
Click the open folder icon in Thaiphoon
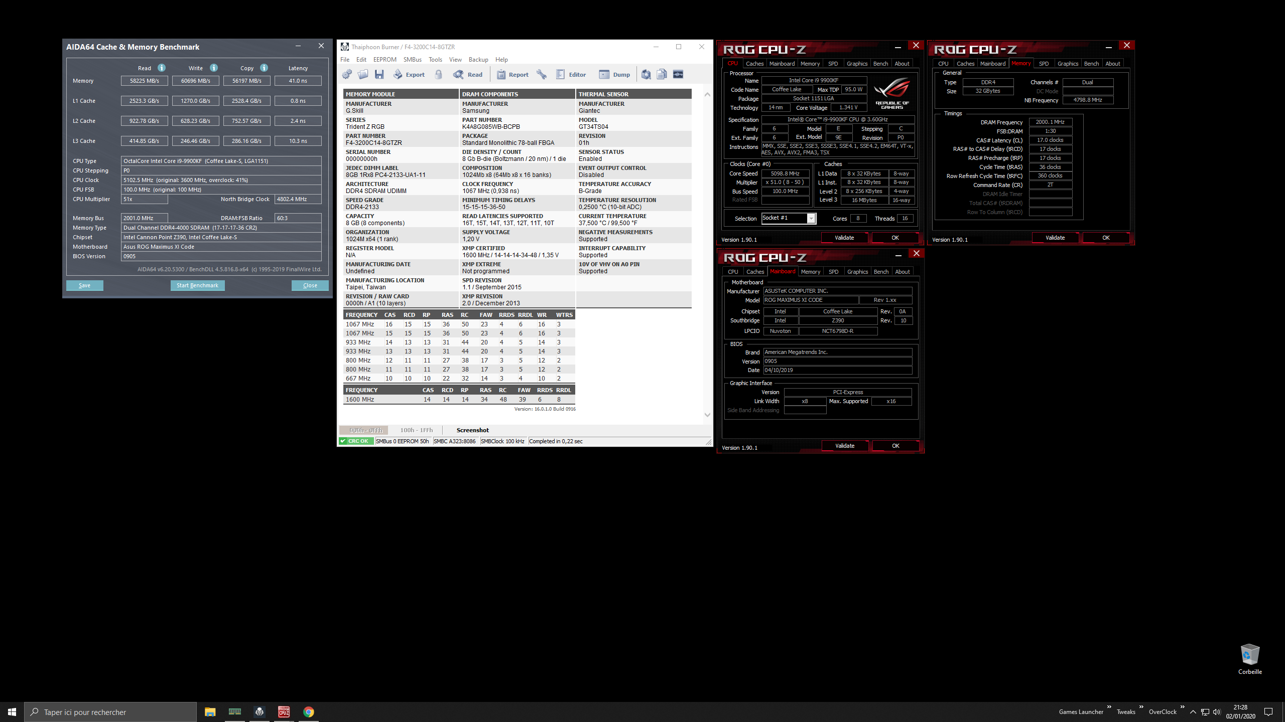coord(363,74)
